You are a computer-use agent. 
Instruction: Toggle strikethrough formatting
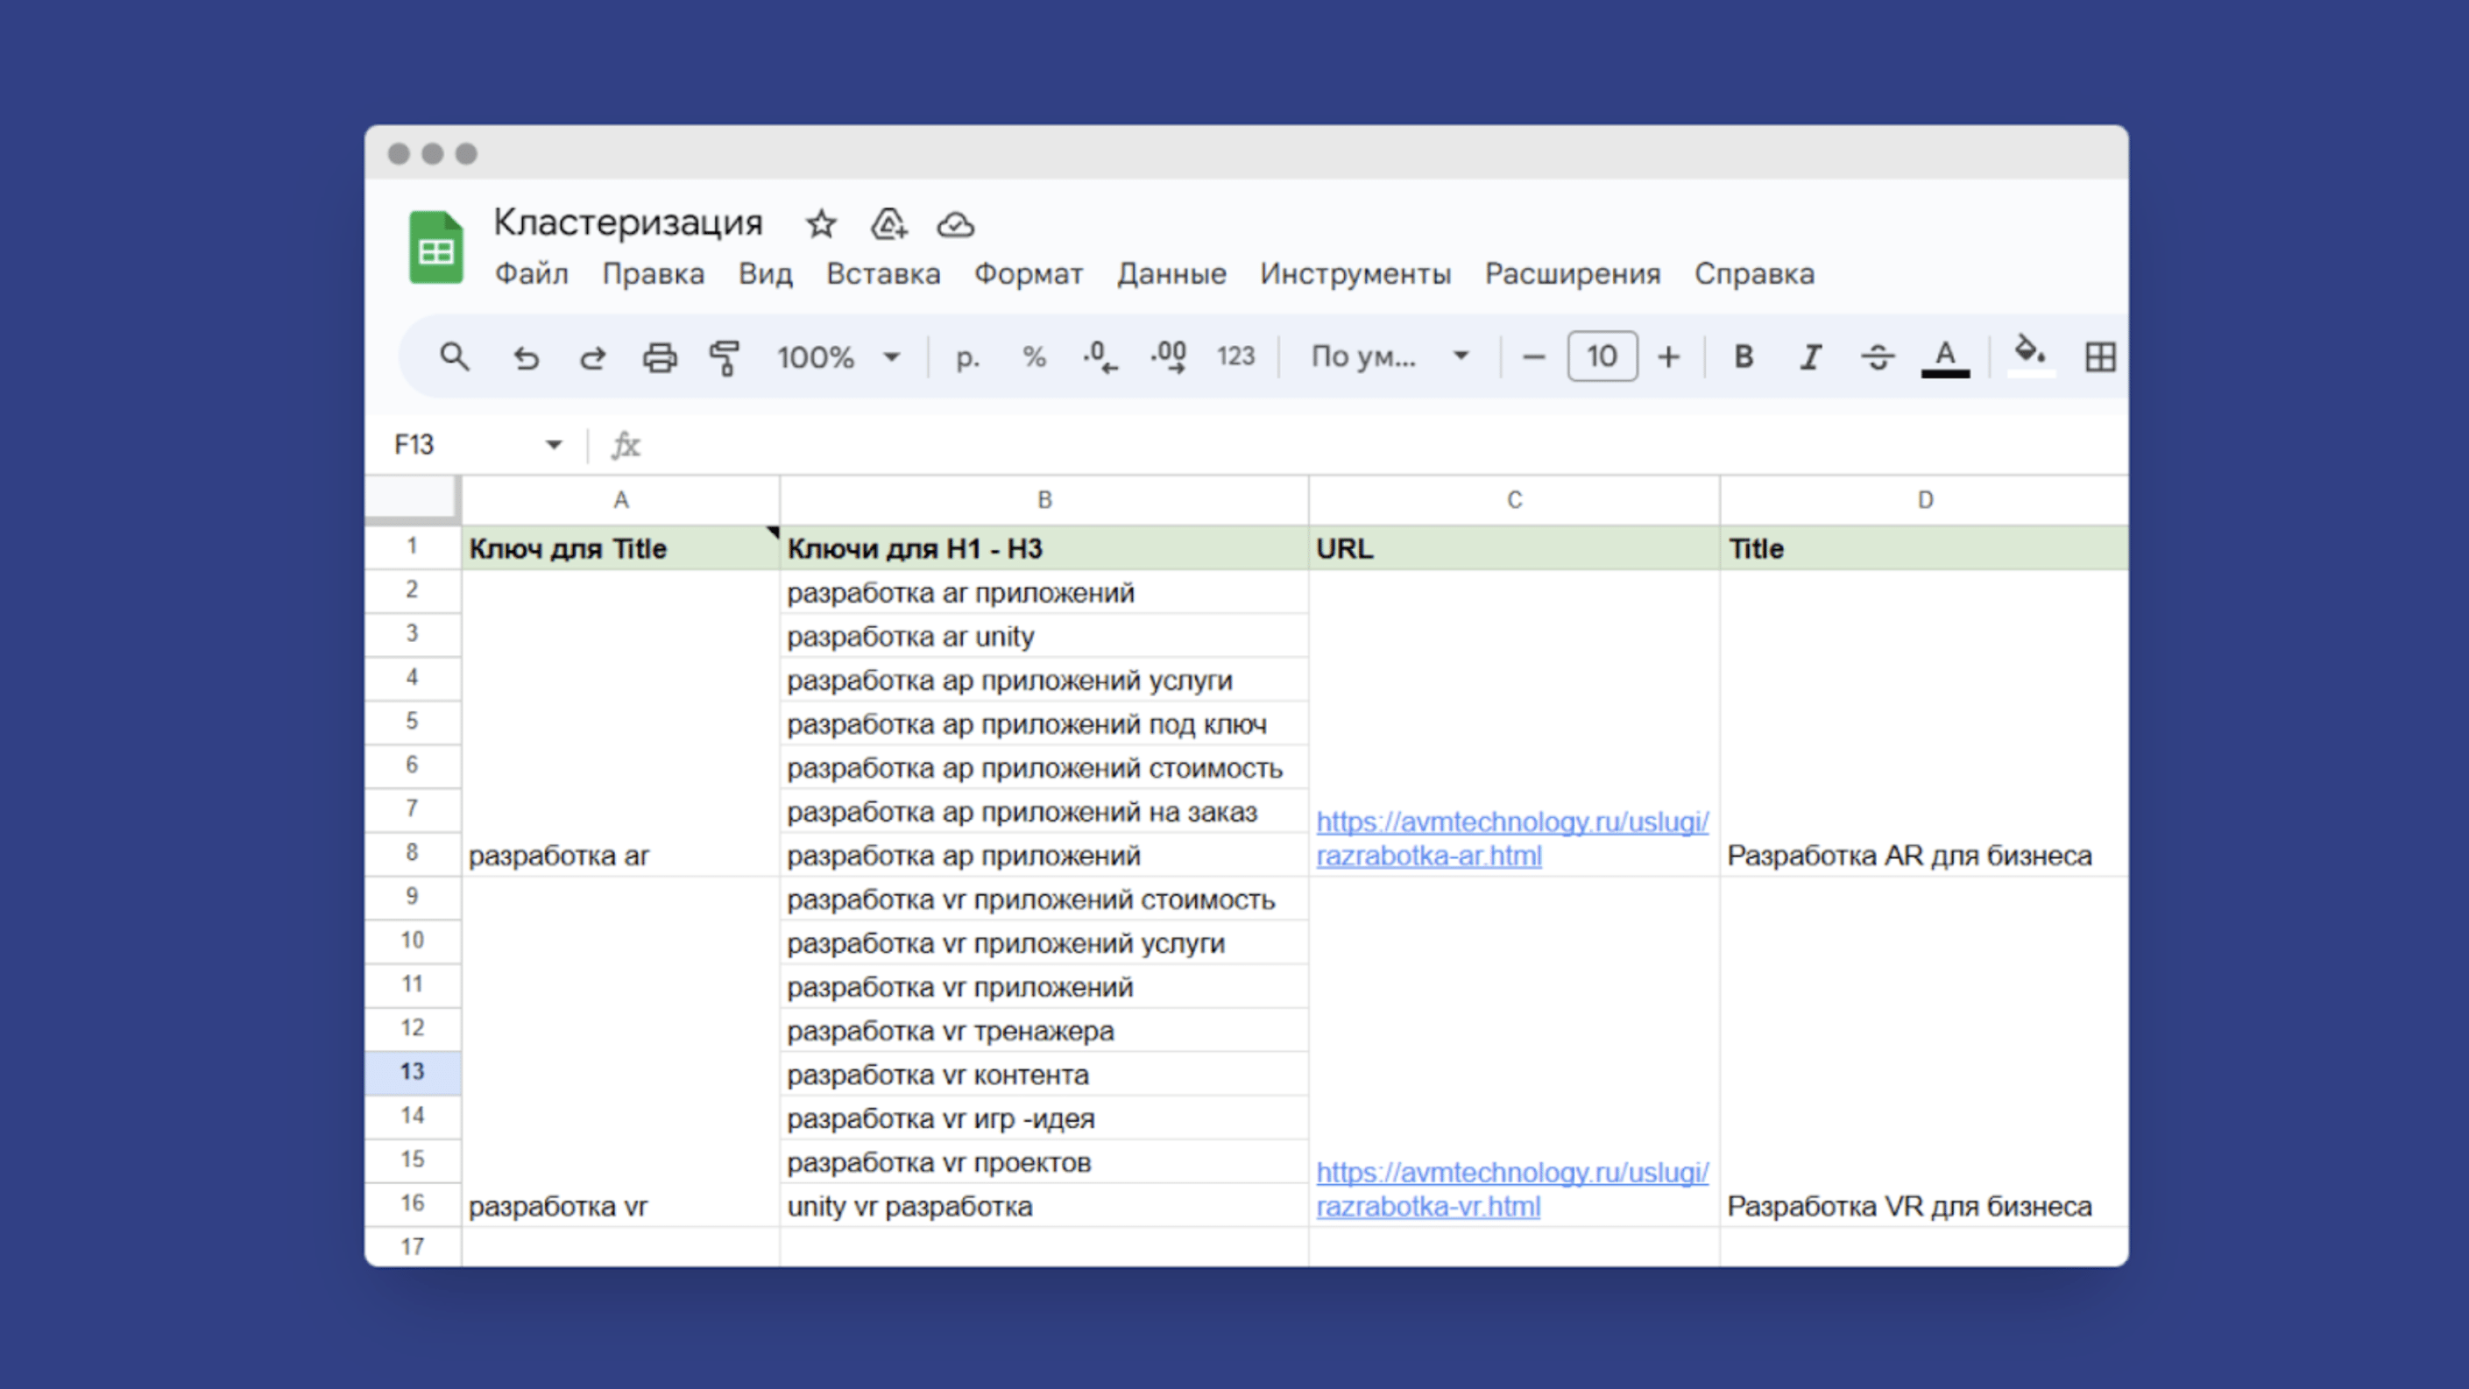tap(1877, 357)
